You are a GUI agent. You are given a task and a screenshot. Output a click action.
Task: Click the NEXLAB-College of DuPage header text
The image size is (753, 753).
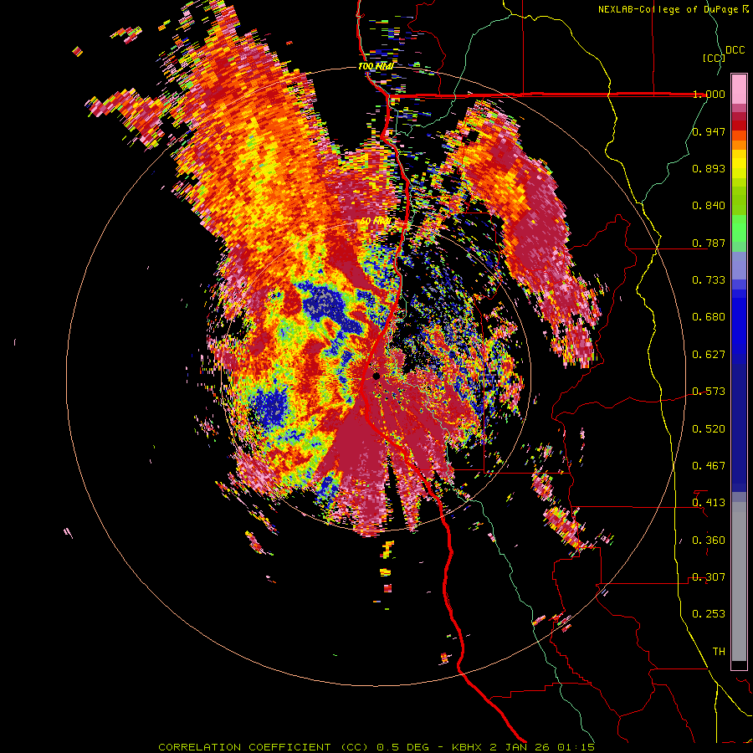(674, 9)
